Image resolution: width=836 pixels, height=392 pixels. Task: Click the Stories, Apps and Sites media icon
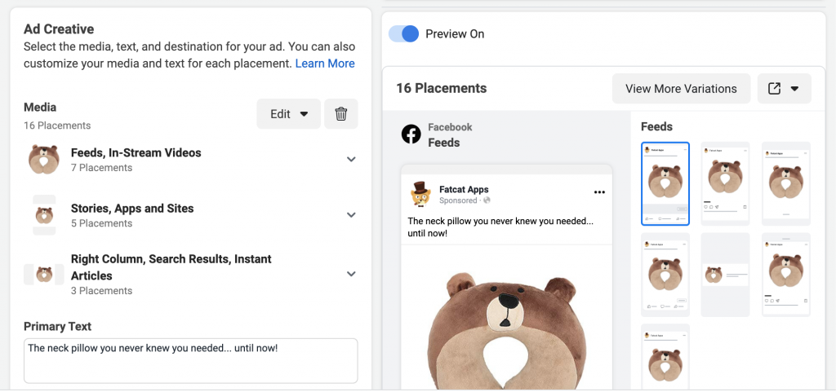(x=44, y=215)
